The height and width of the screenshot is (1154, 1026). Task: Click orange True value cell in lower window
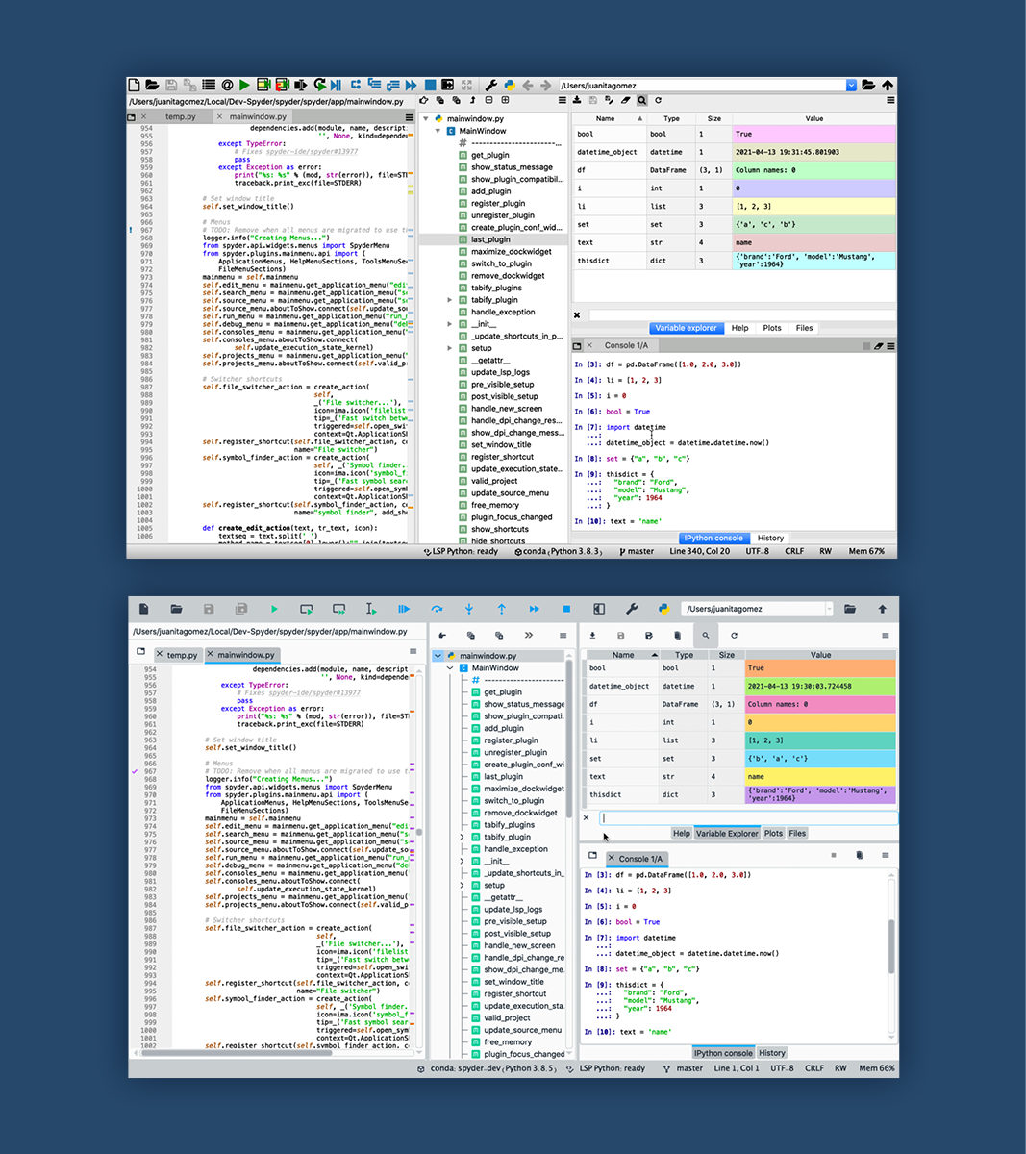point(819,667)
